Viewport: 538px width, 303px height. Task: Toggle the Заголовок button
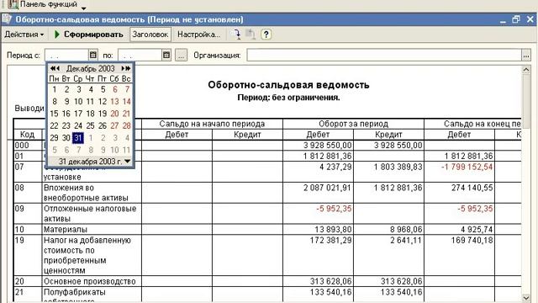pyautogui.click(x=150, y=35)
